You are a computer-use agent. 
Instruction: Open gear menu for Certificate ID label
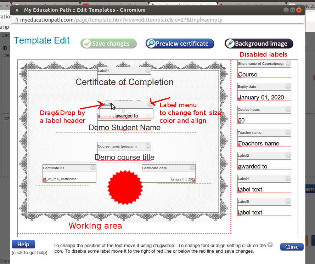pos(93,168)
